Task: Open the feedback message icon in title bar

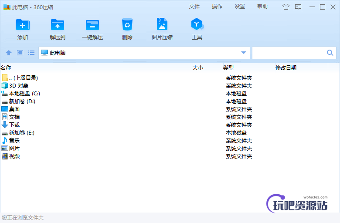Action: tap(298, 7)
